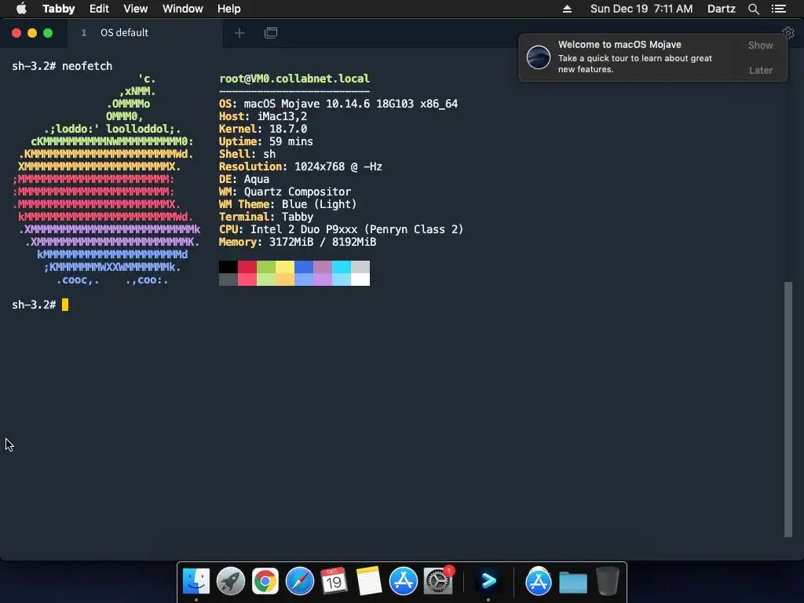Click the WM: Quartz Compositor line
Screen dimensions: 804x603
coord(285,192)
